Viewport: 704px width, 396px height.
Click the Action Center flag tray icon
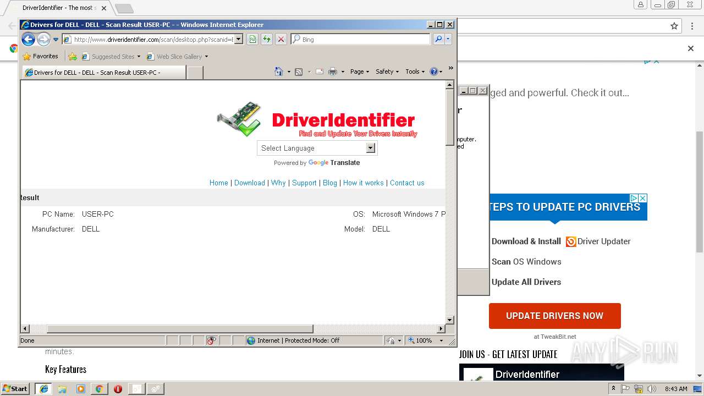(626, 389)
